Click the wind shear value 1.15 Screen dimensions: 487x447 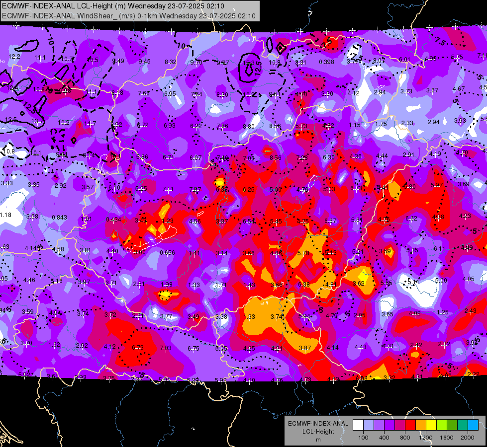[x=354, y=125]
